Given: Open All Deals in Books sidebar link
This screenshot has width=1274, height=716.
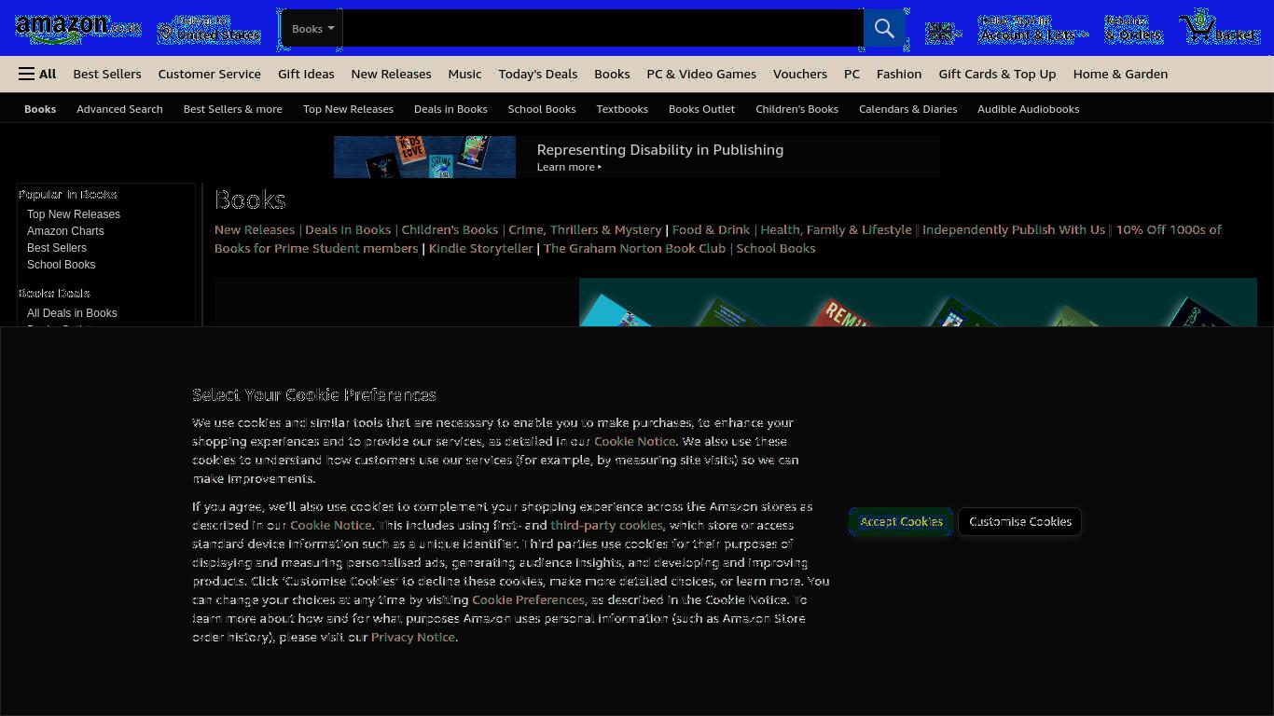Looking at the screenshot, I should 72,313.
